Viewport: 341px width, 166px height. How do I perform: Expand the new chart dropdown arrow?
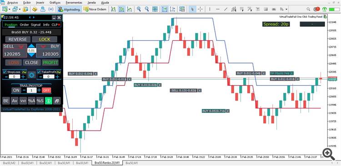10,10
